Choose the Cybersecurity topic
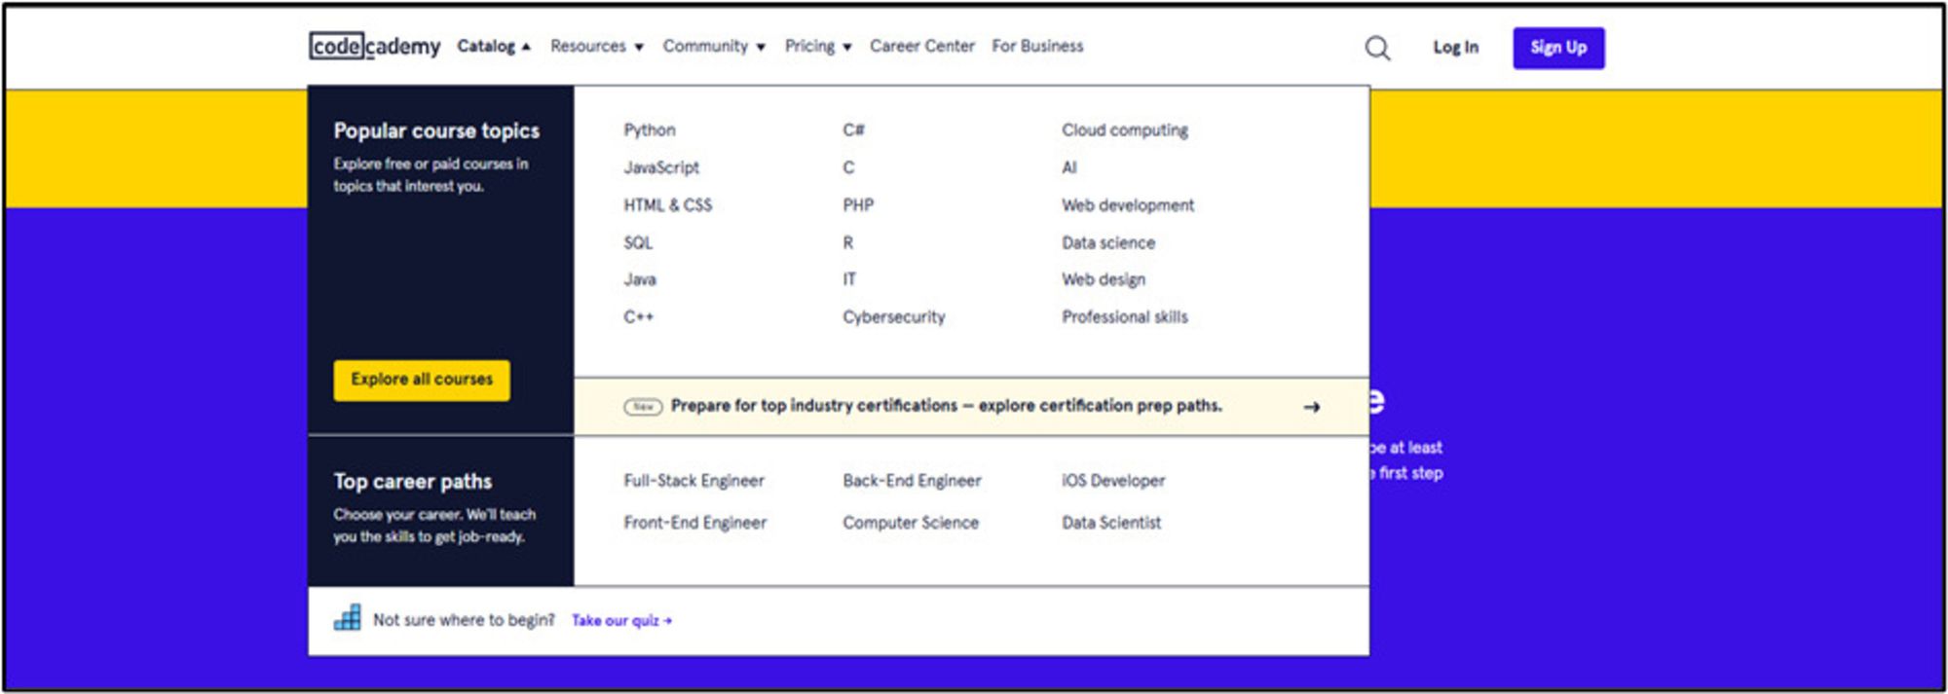 (893, 316)
